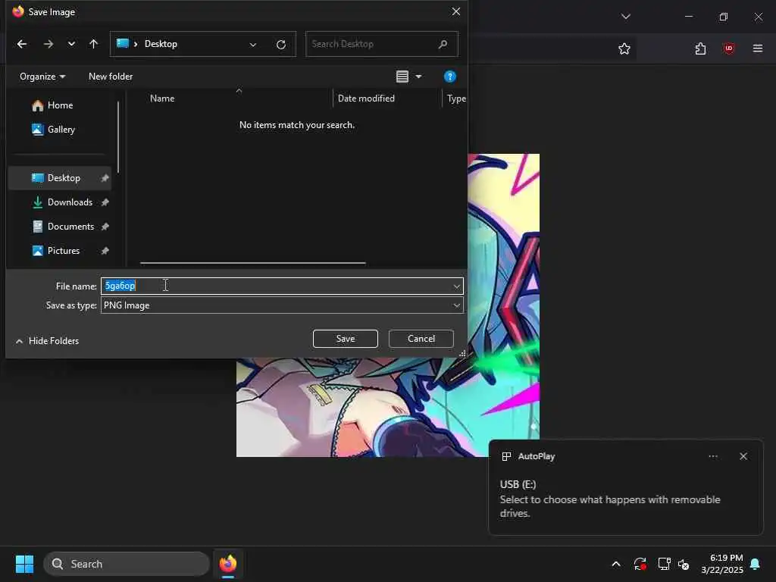Select Home in navigation pane
Image resolution: width=776 pixels, height=582 pixels.
(x=60, y=105)
